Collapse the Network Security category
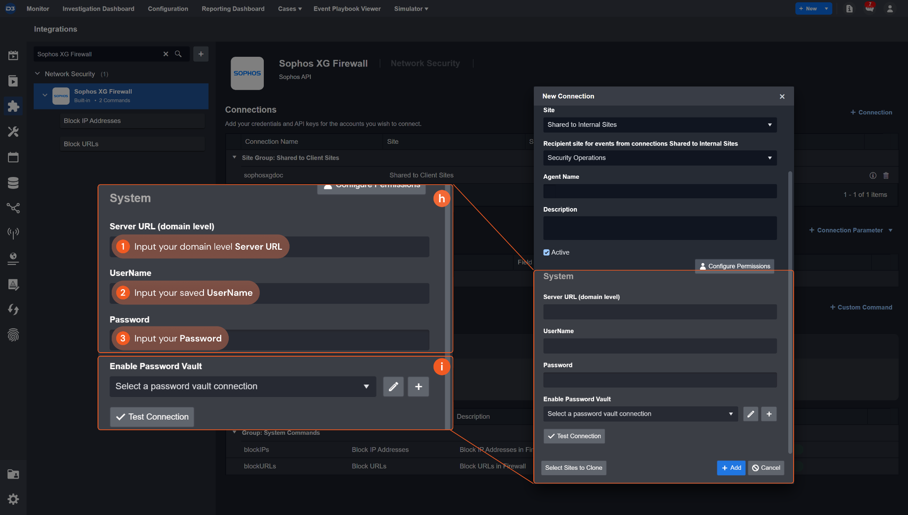The width and height of the screenshot is (908, 515). [38, 74]
